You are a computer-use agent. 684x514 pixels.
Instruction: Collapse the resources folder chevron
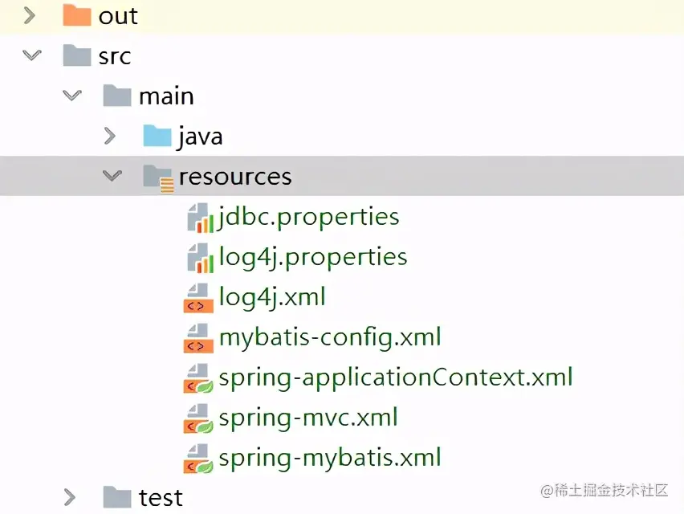112,176
